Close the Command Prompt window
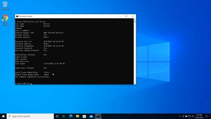 coord(133,16)
